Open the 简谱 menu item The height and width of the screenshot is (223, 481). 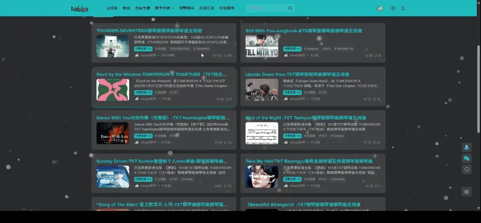(x=126, y=8)
